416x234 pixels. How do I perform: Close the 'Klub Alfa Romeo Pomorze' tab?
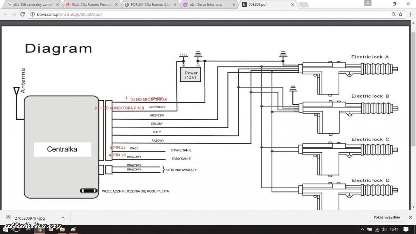click(x=116, y=5)
